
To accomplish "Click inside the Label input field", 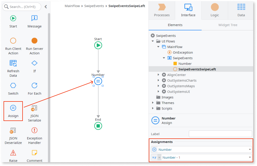I will tap(220, 134).
